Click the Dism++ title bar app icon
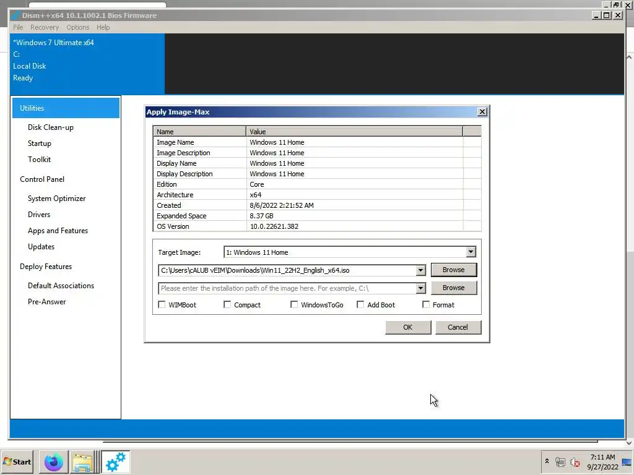The image size is (634, 475). pos(15,15)
